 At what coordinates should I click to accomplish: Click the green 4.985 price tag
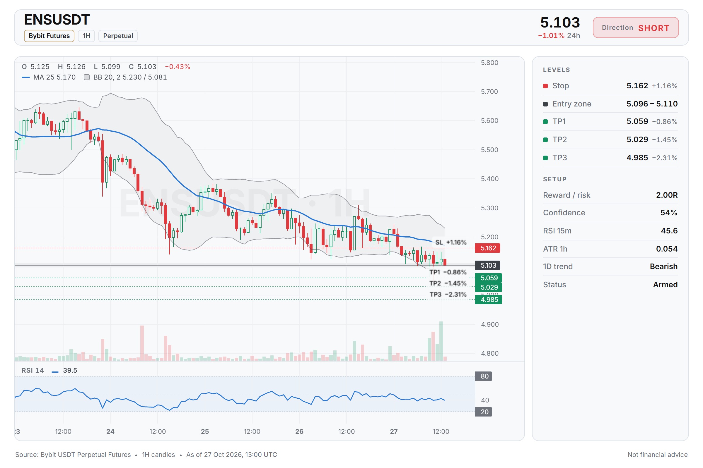[x=489, y=299]
